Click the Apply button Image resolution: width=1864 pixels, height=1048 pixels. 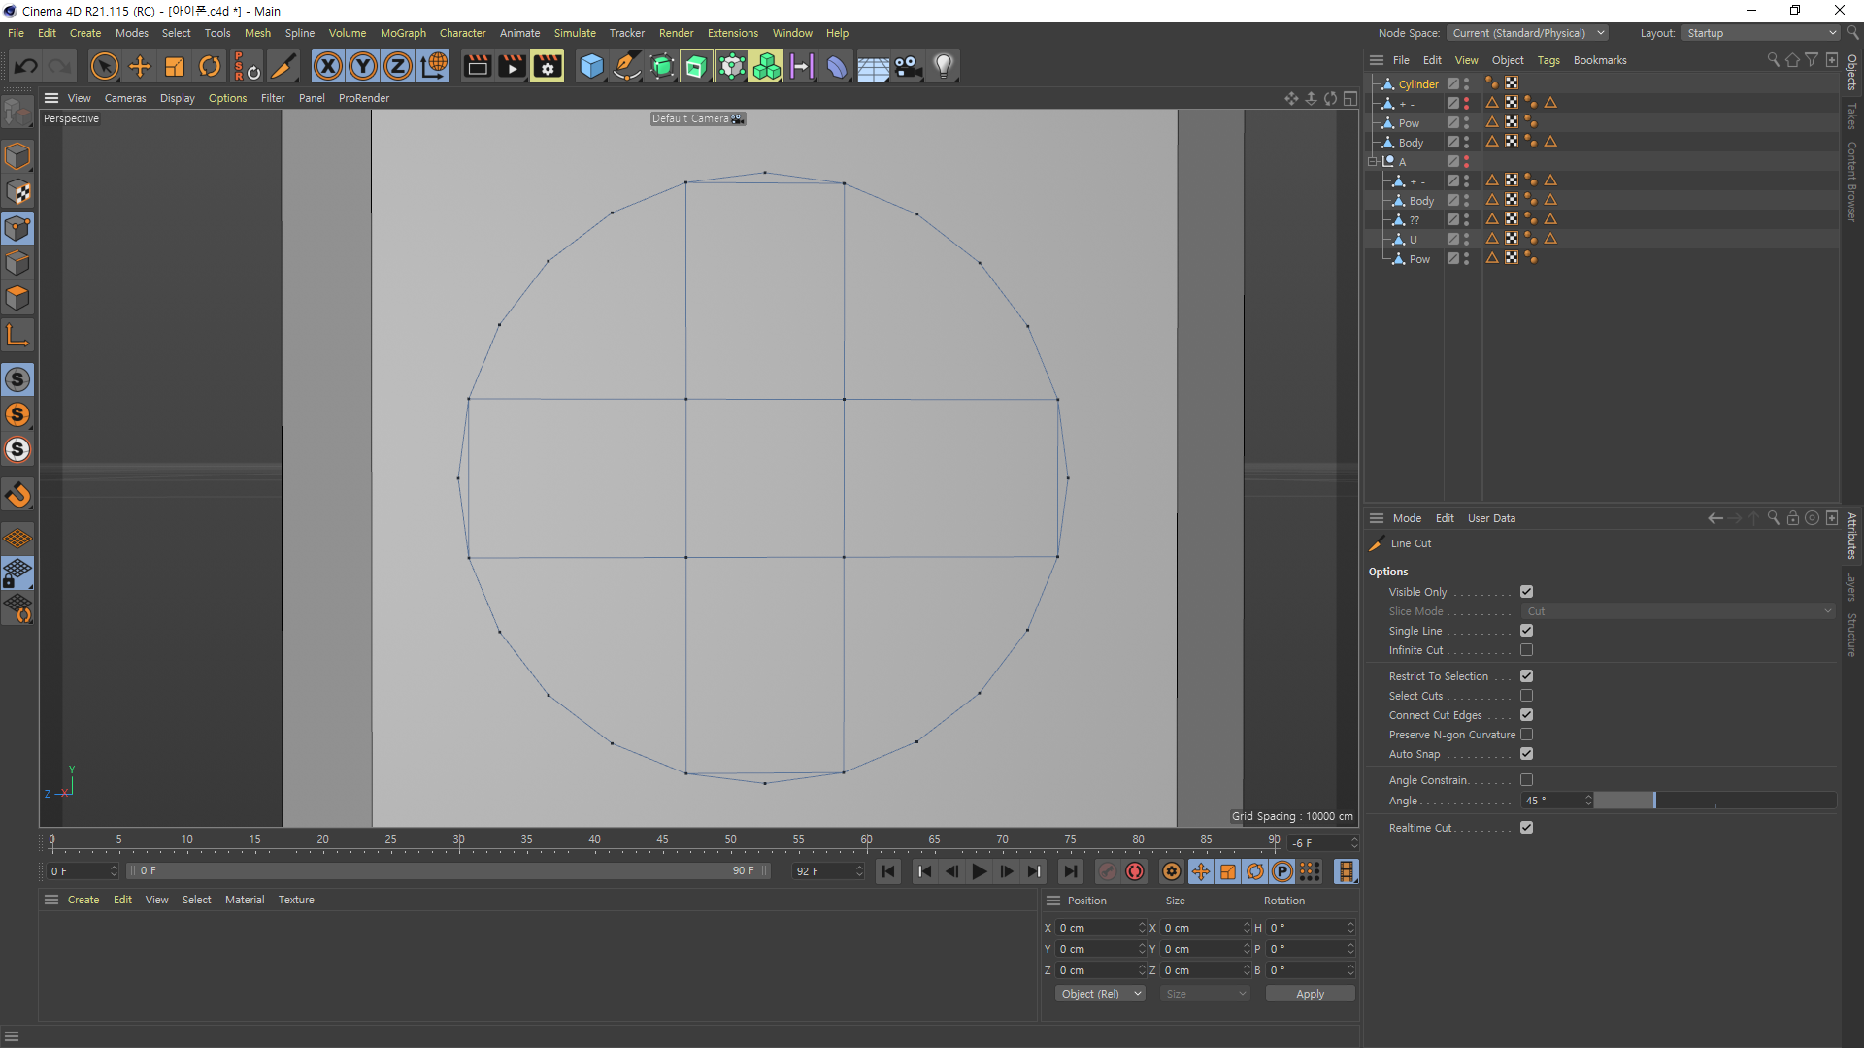coord(1310,994)
